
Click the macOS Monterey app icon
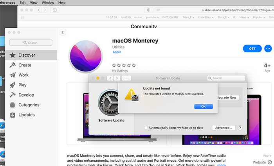tap(86, 56)
